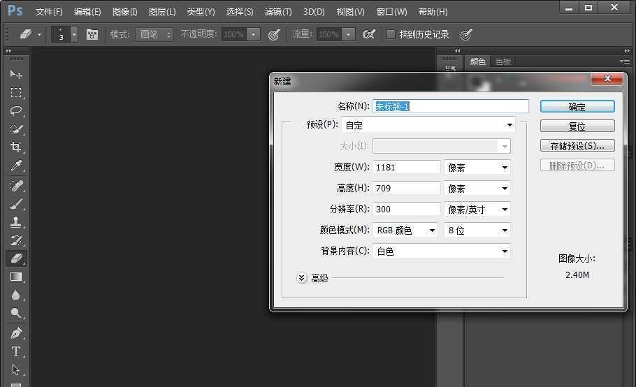Switch to the 色板 tab
This screenshot has width=636, height=387.
[503, 61]
